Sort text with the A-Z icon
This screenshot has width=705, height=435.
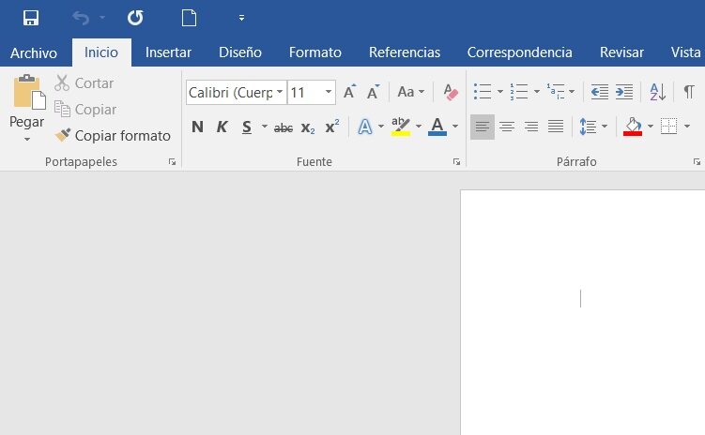click(x=658, y=92)
